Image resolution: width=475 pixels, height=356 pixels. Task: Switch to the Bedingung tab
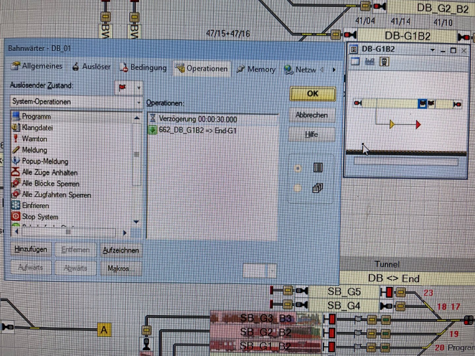click(143, 68)
